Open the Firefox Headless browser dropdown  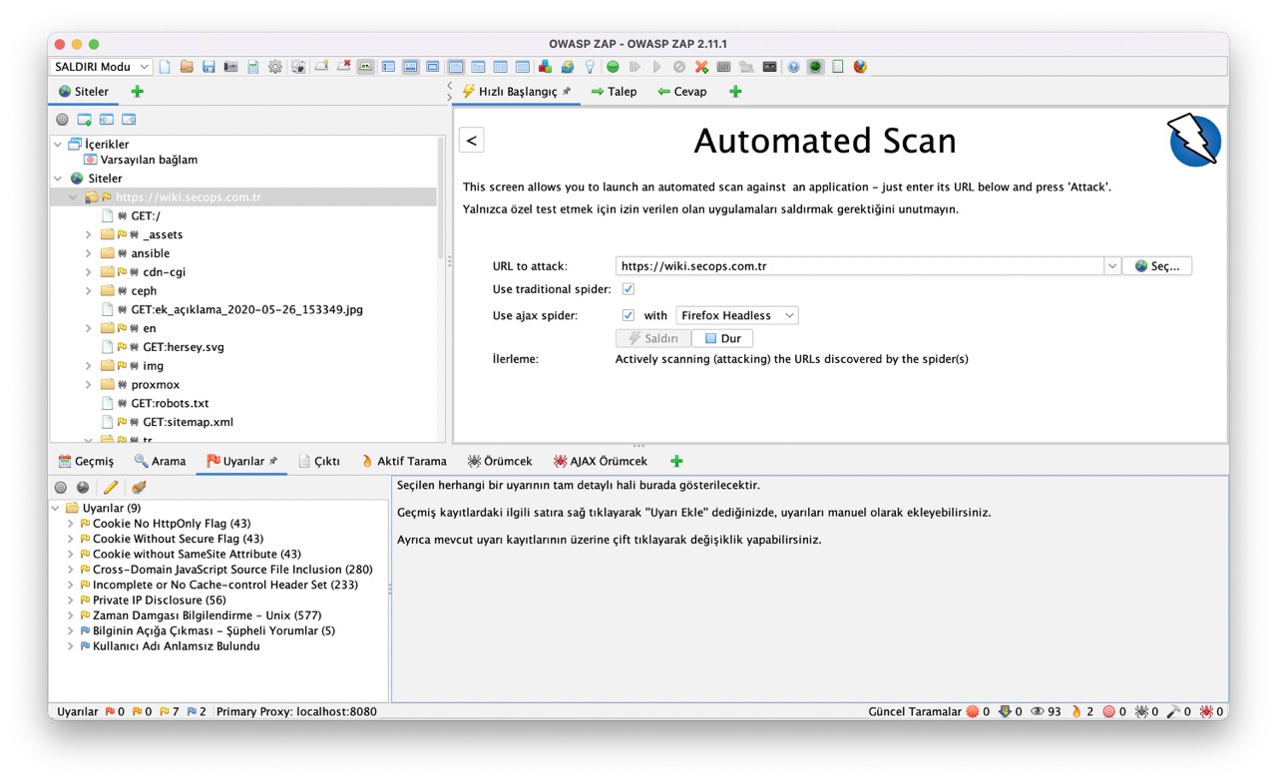point(737,315)
